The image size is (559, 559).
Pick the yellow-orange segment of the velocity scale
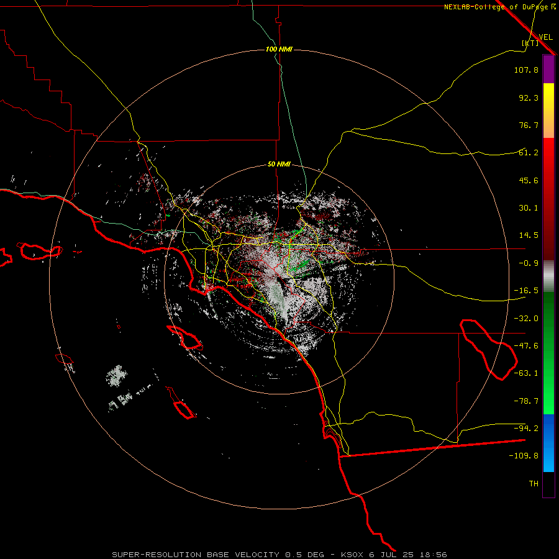click(x=548, y=111)
